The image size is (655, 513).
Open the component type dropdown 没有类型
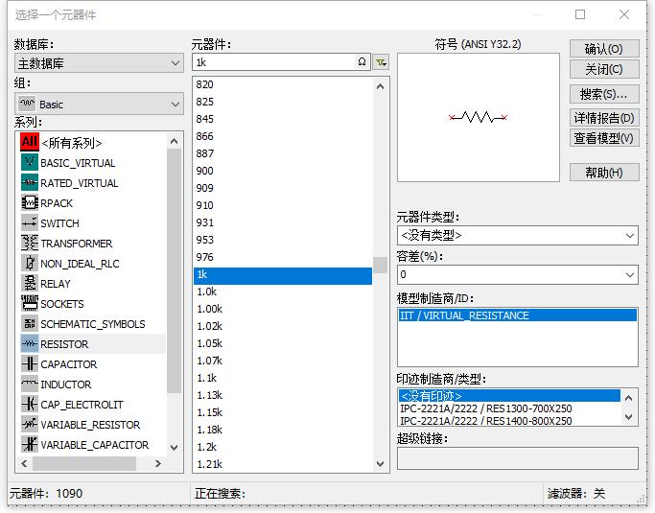coord(518,236)
